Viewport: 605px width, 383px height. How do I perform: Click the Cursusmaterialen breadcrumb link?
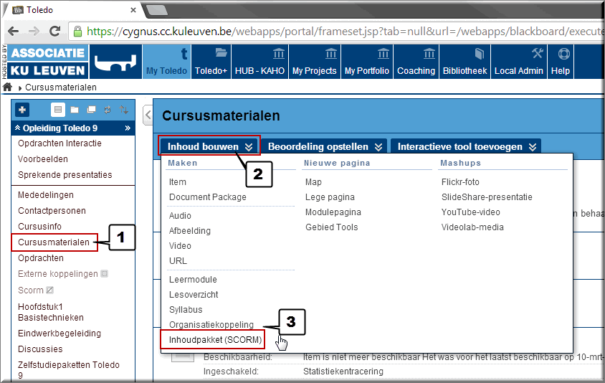click(x=61, y=88)
